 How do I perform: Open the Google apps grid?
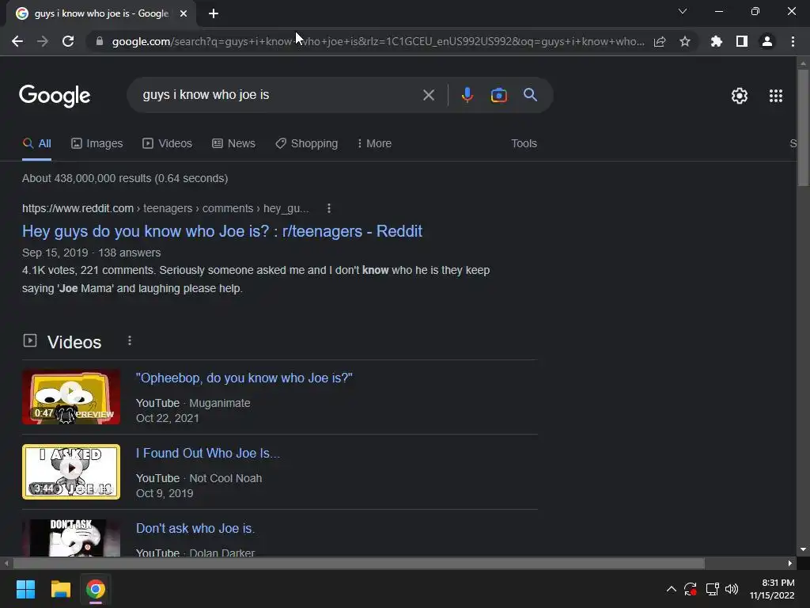click(775, 96)
